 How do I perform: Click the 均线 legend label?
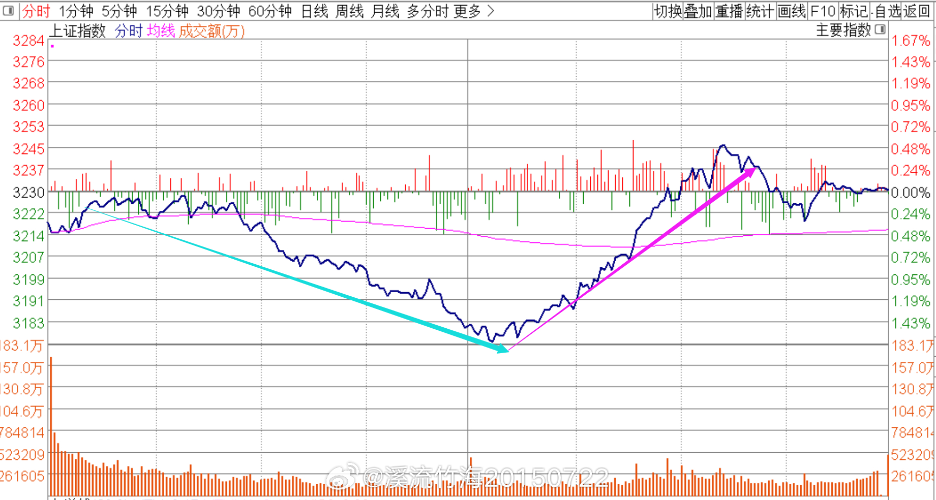point(161,31)
